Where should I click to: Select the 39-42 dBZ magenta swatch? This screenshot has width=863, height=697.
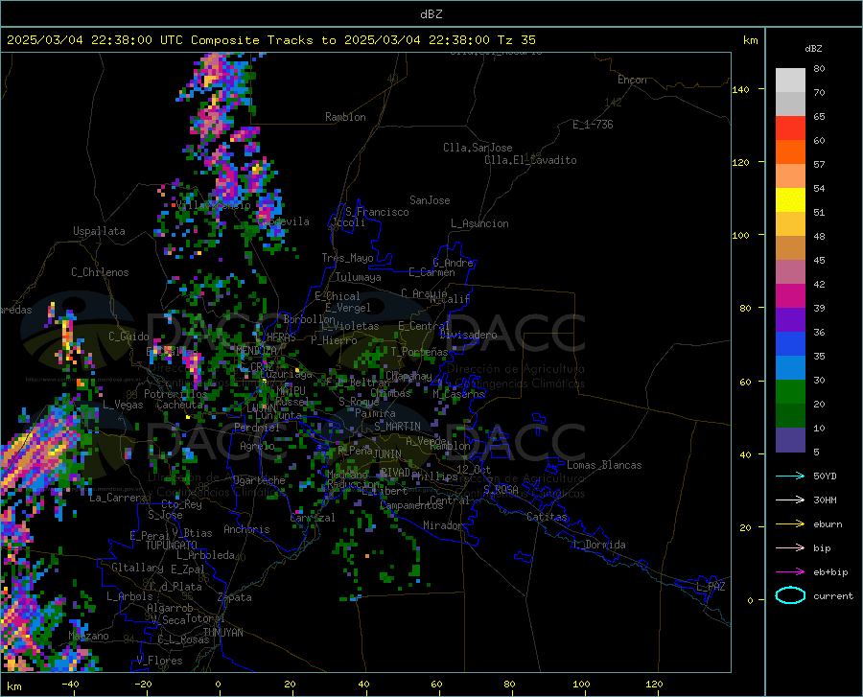[x=790, y=296]
